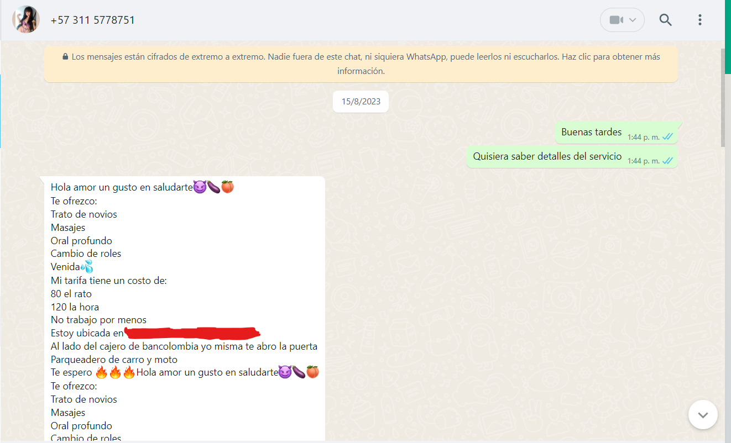This screenshot has width=731, height=443.
Task: Open the three-dot chat menu
Action: (699, 20)
